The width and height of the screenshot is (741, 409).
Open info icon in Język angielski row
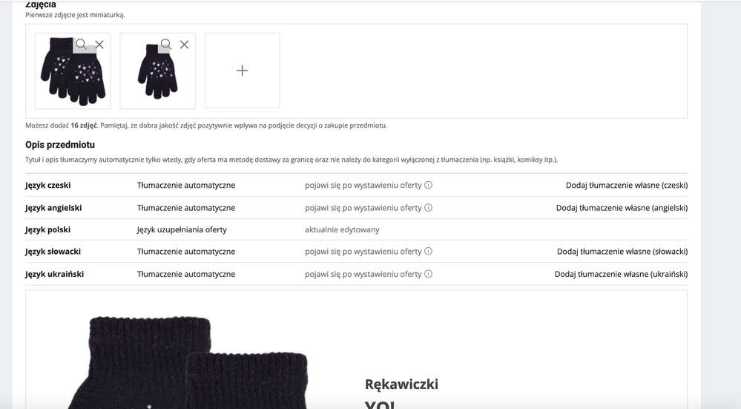(428, 208)
